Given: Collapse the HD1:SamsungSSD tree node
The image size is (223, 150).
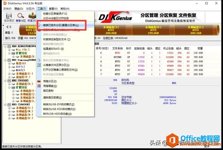Looking at the screenshot, I should tap(5, 60).
